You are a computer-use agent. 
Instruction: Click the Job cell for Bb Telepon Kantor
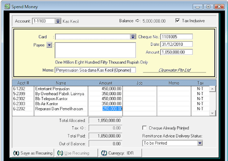tap(140, 99)
